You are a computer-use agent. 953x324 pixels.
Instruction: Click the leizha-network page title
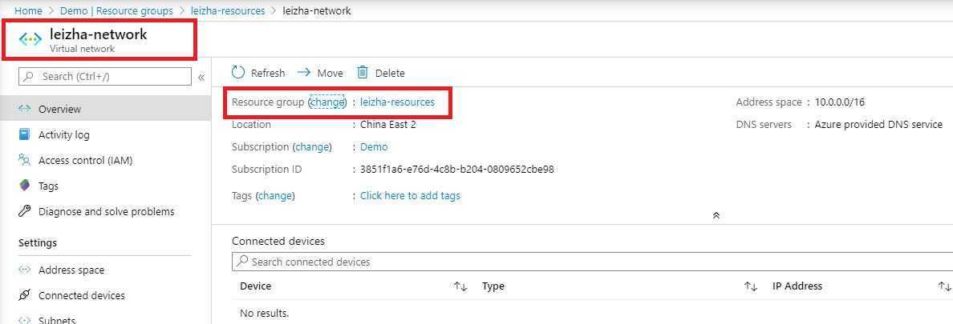(x=99, y=34)
